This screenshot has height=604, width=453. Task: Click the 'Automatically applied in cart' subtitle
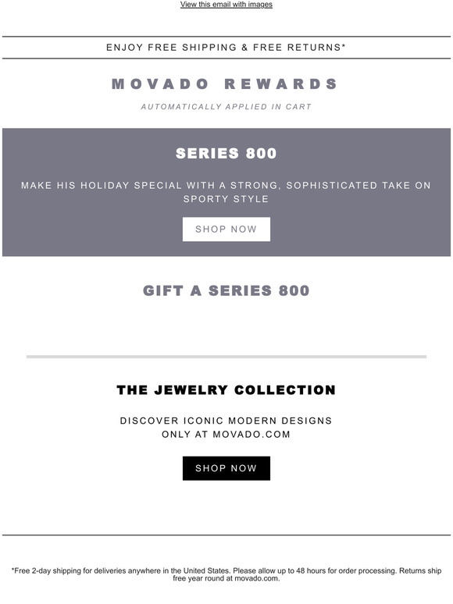[x=226, y=107]
